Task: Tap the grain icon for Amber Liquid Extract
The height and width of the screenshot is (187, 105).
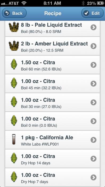Action: [x=14, y=46]
